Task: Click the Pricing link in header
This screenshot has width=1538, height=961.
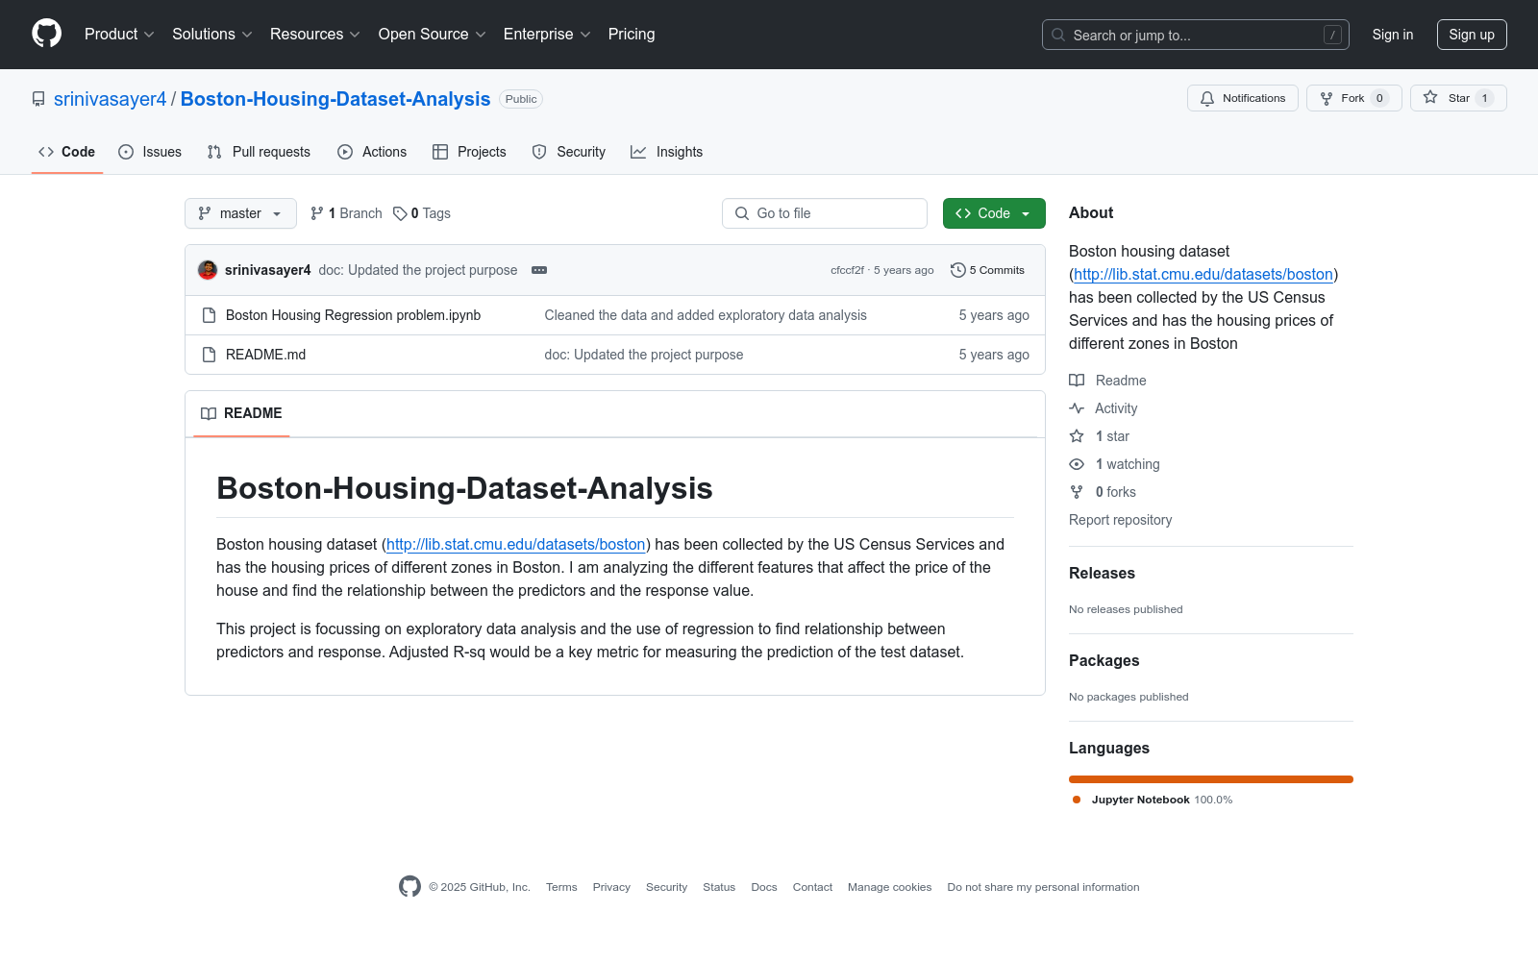Action: [x=632, y=34]
